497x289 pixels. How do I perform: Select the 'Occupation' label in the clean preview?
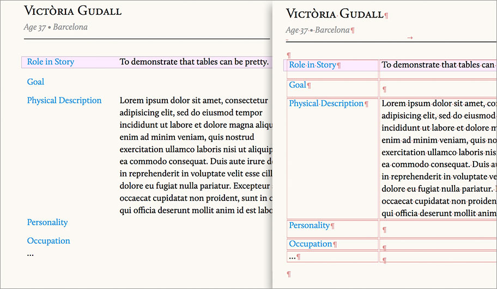[49, 241]
